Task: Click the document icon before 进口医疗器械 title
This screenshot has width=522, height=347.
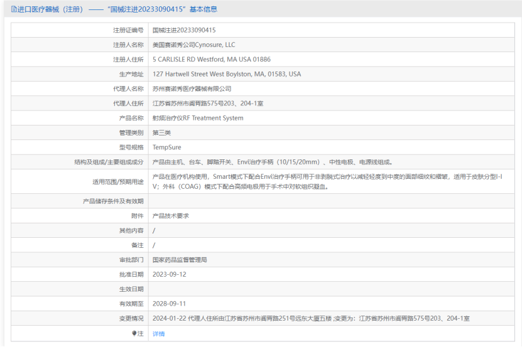Action: click(x=14, y=9)
